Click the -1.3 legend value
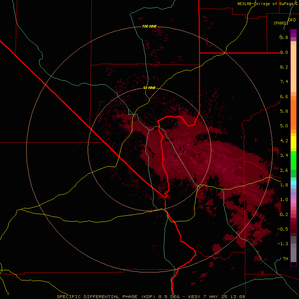The image size is (299, 299). coord(283,244)
